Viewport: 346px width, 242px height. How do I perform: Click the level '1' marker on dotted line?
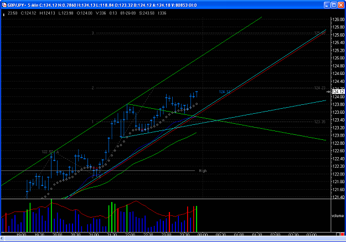[x=93, y=122]
